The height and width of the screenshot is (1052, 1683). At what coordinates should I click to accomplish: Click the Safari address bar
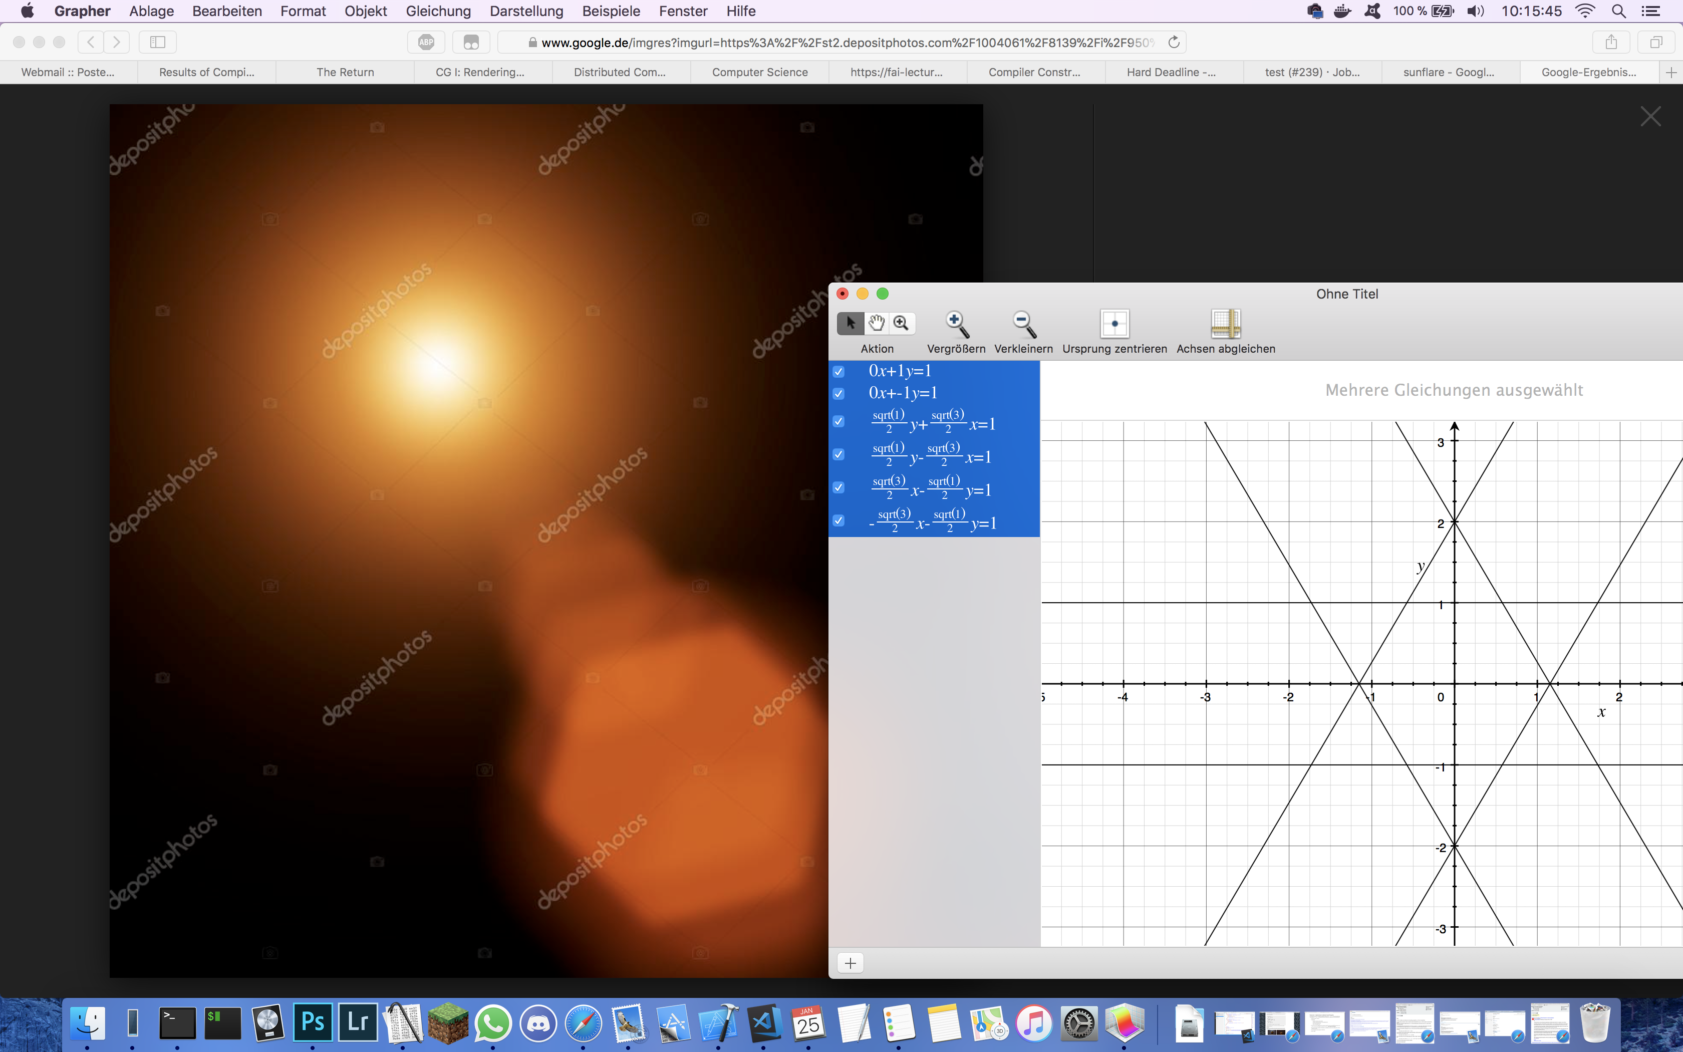(x=841, y=43)
